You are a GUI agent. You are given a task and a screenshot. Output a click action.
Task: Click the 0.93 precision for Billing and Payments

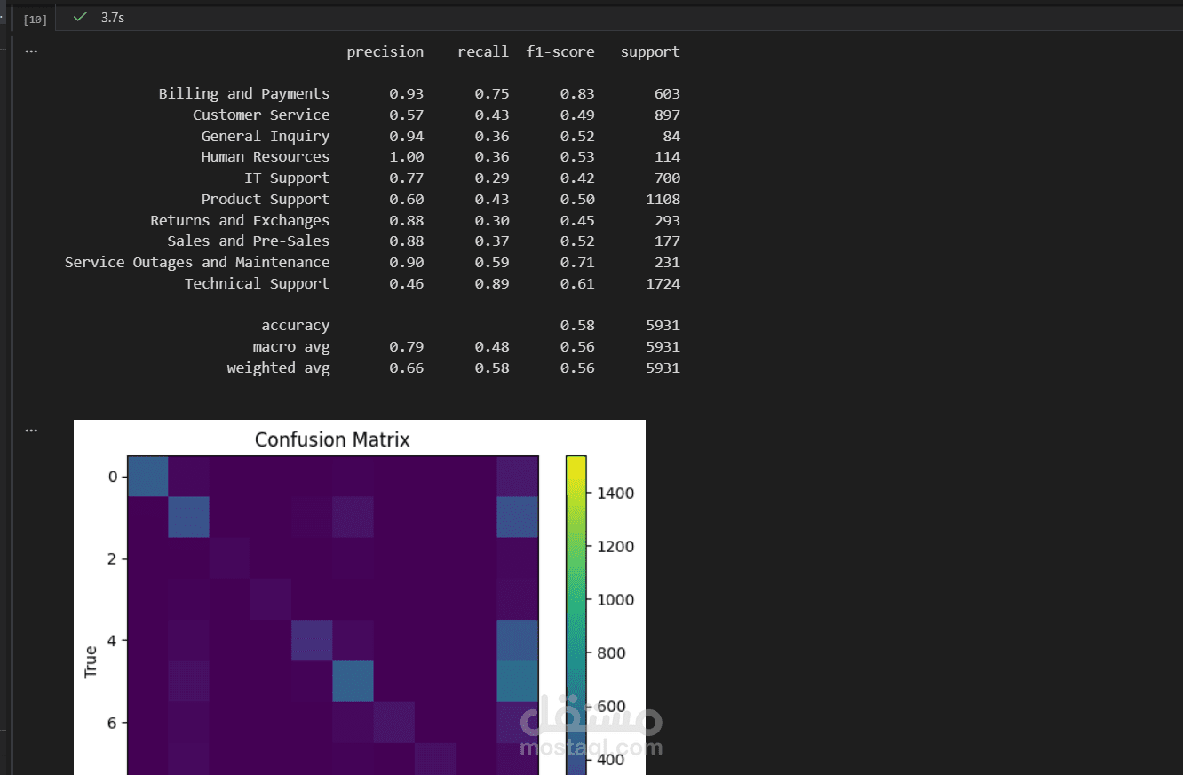click(x=407, y=94)
